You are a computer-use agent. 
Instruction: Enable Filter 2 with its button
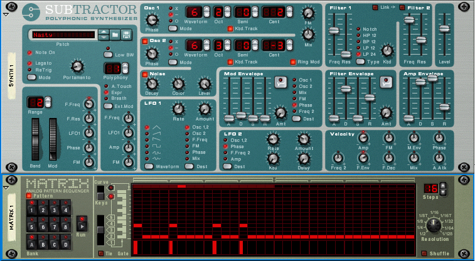(x=402, y=8)
